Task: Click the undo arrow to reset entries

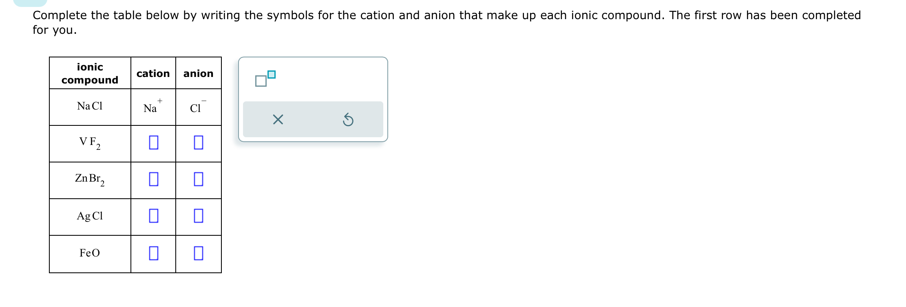Action: click(x=349, y=119)
